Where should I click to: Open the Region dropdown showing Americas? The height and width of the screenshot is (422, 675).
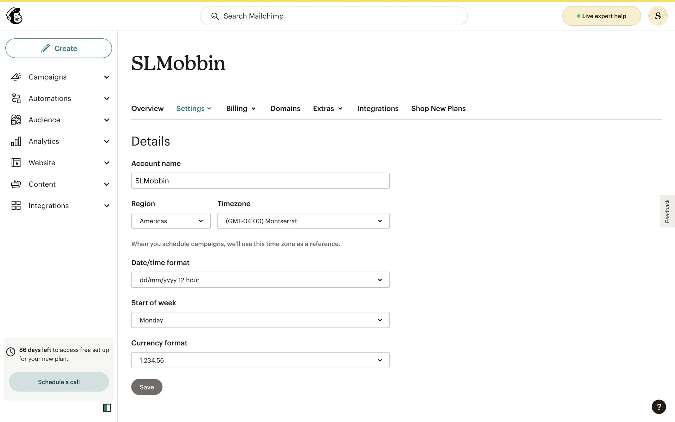[171, 221]
